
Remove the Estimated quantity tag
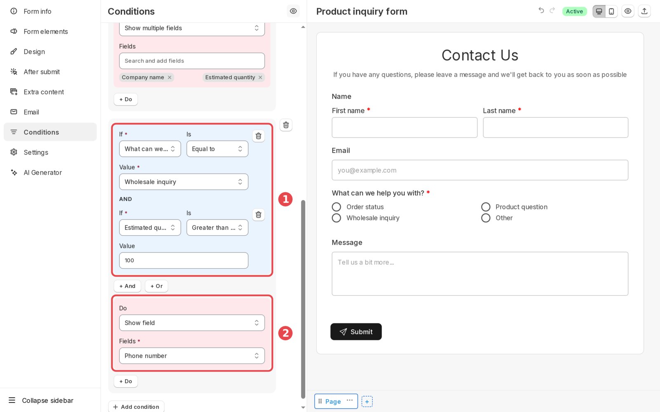pyautogui.click(x=260, y=77)
